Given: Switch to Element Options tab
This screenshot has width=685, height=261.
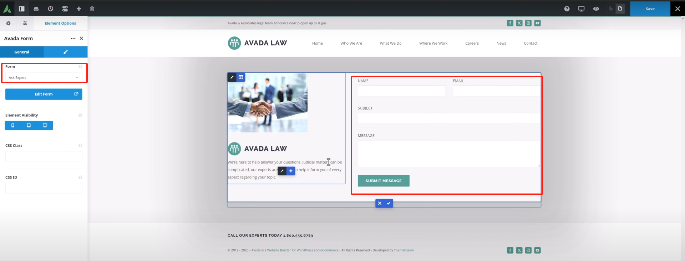Looking at the screenshot, I should (x=60, y=23).
